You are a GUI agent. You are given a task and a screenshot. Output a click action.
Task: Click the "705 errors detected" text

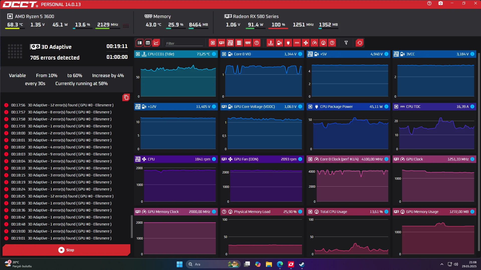pos(55,58)
